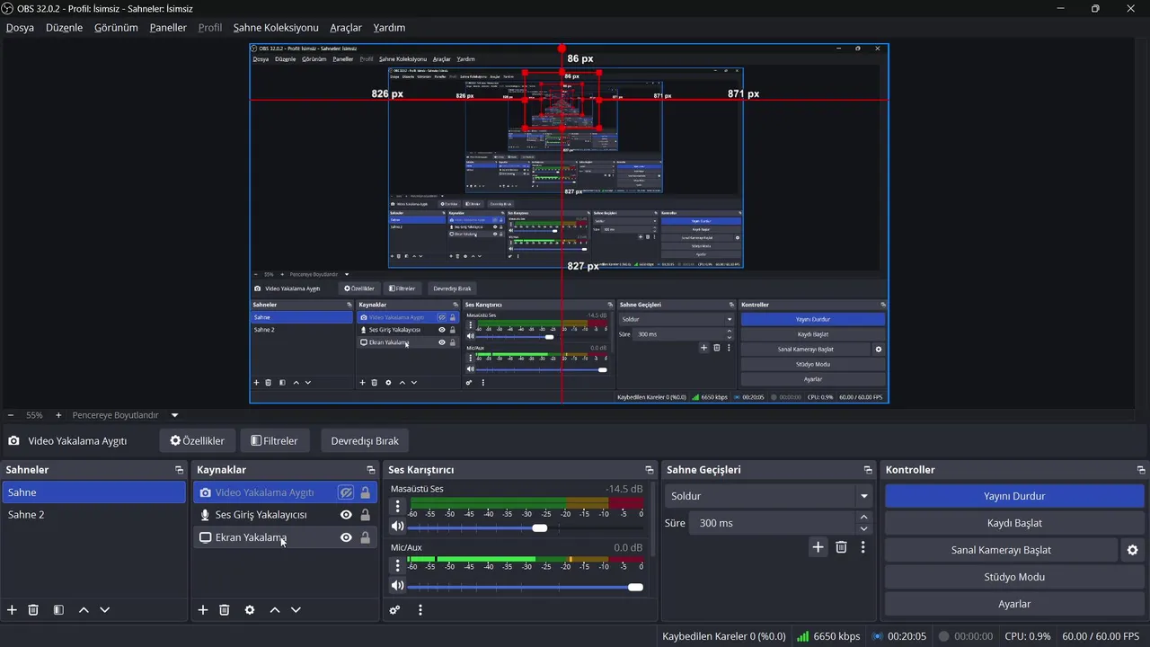Move scene down arrow in Sahneler panel
1150x647 pixels.
pos(104,609)
